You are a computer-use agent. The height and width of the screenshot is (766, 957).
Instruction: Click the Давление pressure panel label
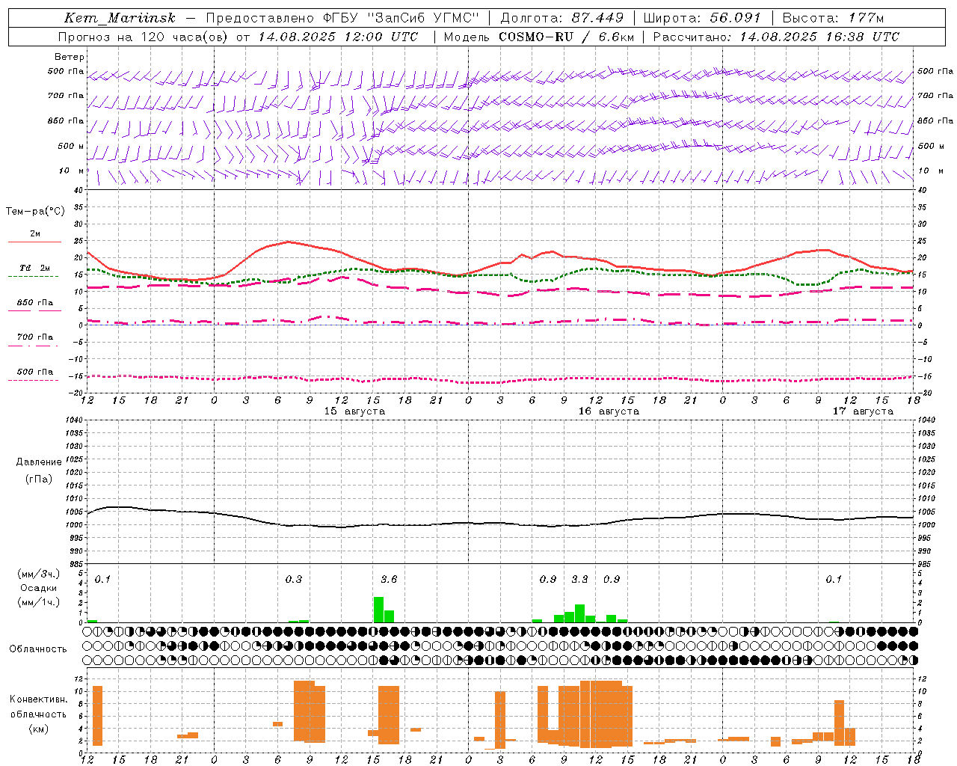point(39,462)
